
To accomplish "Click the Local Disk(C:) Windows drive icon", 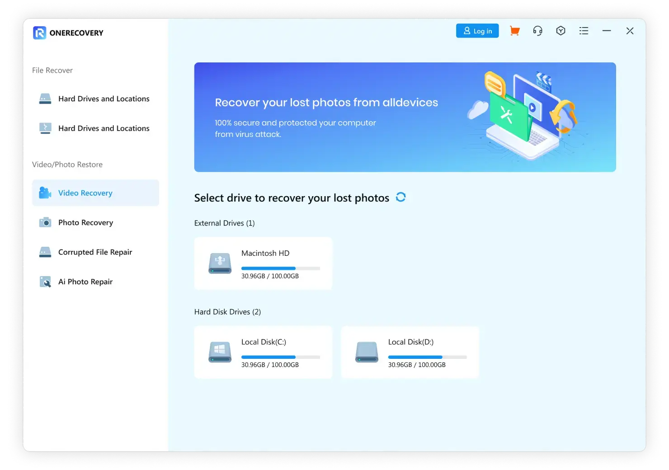I will (x=220, y=352).
